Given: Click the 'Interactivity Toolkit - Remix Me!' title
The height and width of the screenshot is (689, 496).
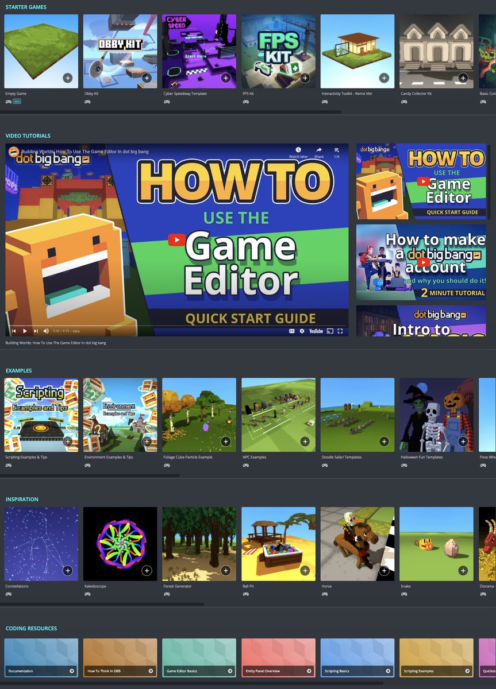Looking at the screenshot, I should coord(347,94).
